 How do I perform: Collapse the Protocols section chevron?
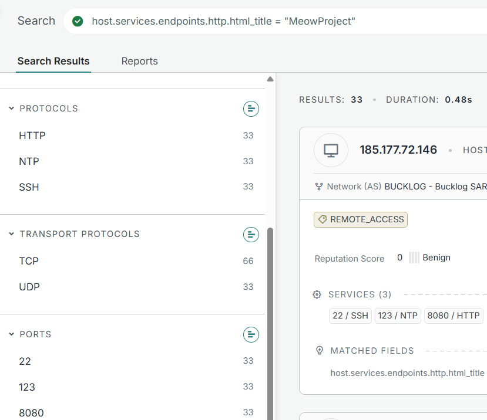pyautogui.click(x=12, y=109)
